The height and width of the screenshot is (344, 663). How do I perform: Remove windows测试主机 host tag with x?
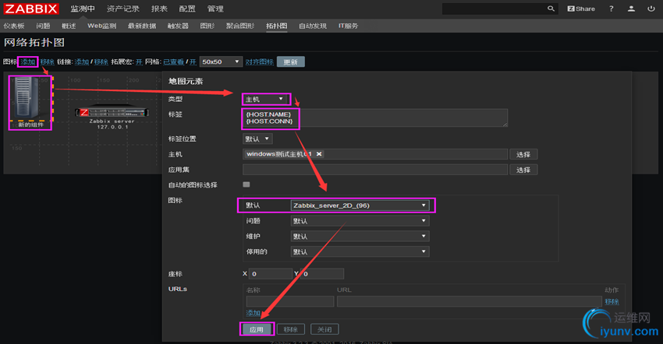point(319,154)
